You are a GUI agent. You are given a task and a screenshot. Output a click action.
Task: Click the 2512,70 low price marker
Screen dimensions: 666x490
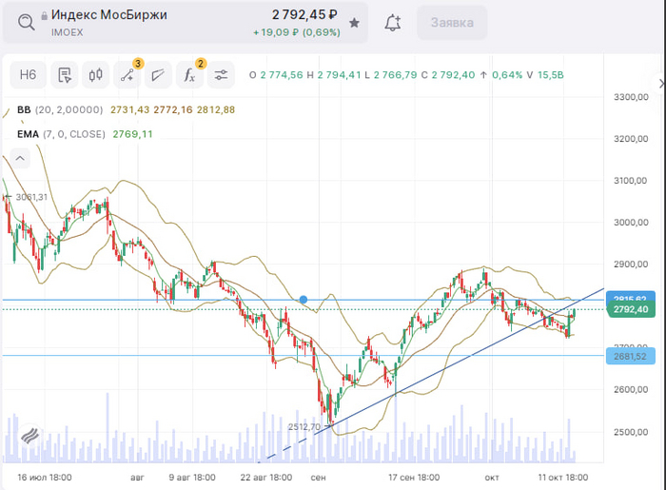(x=304, y=427)
